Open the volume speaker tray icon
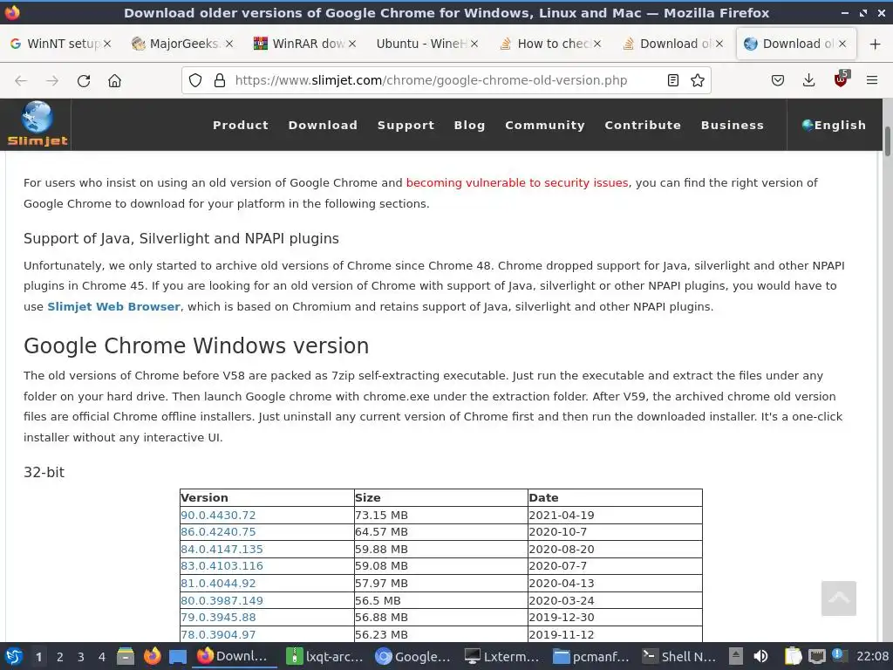893x670 pixels. pos(760,656)
